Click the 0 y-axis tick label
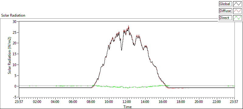The width and height of the screenshot is (243, 109). coord(15,86)
